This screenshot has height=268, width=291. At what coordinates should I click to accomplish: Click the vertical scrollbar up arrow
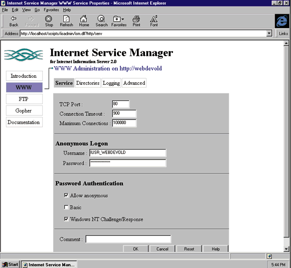point(286,44)
